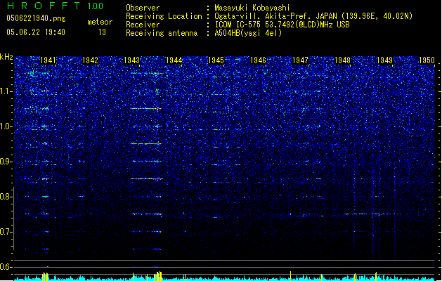Click the 1944 time marker
The image size is (442, 281).
pyautogui.click(x=174, y=60)
